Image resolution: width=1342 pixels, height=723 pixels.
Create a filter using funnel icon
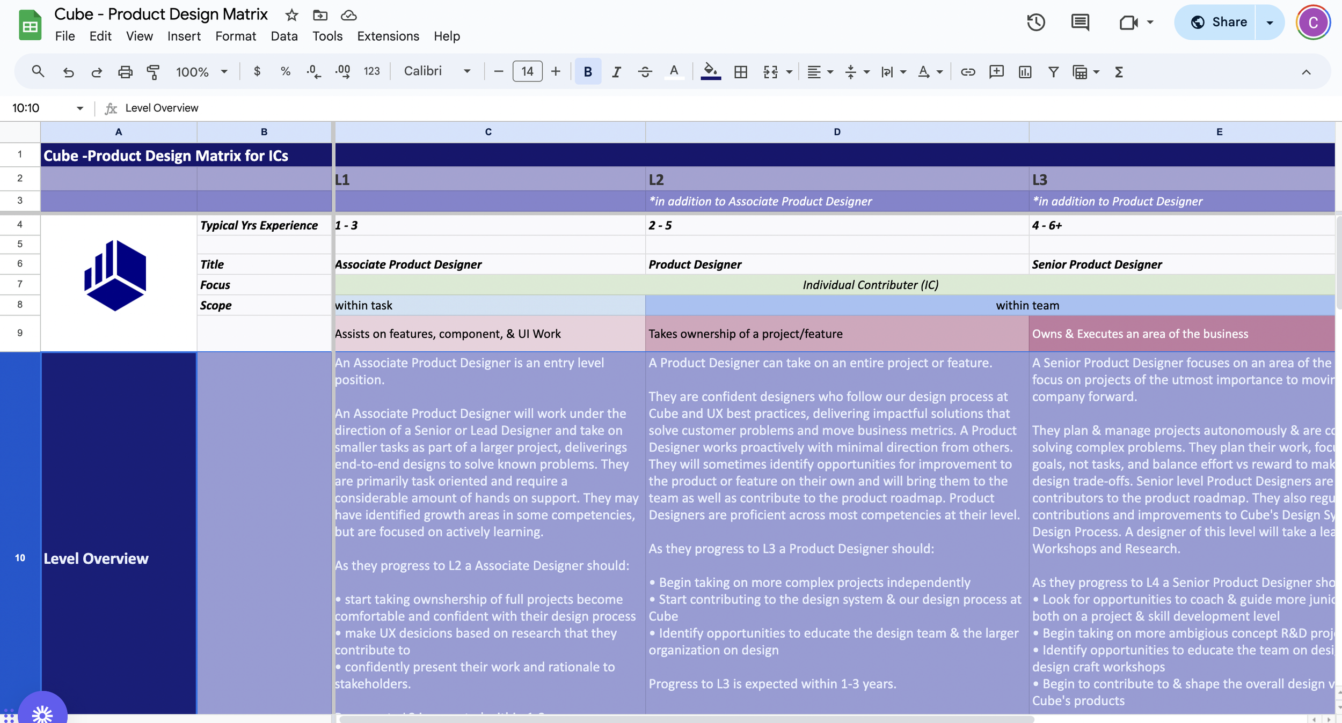pos(1053,71)
